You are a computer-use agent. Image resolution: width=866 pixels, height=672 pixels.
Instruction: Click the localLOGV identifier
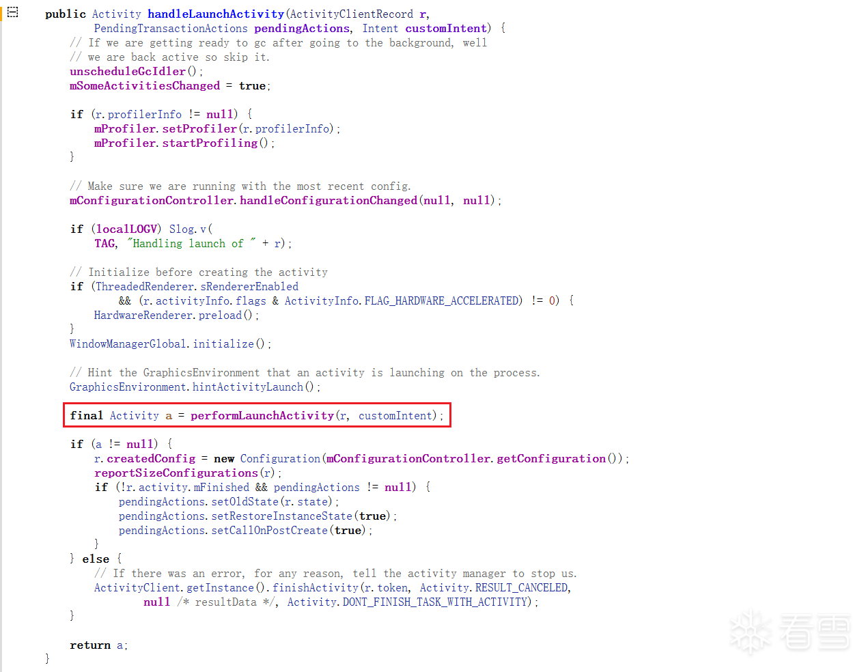[x=126, y=229]
